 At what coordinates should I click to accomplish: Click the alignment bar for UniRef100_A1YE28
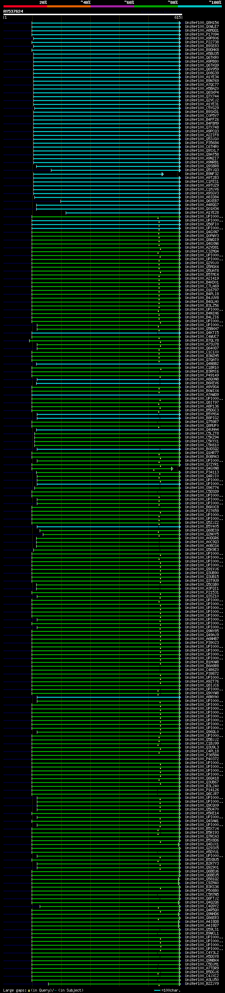coord(123,213)
